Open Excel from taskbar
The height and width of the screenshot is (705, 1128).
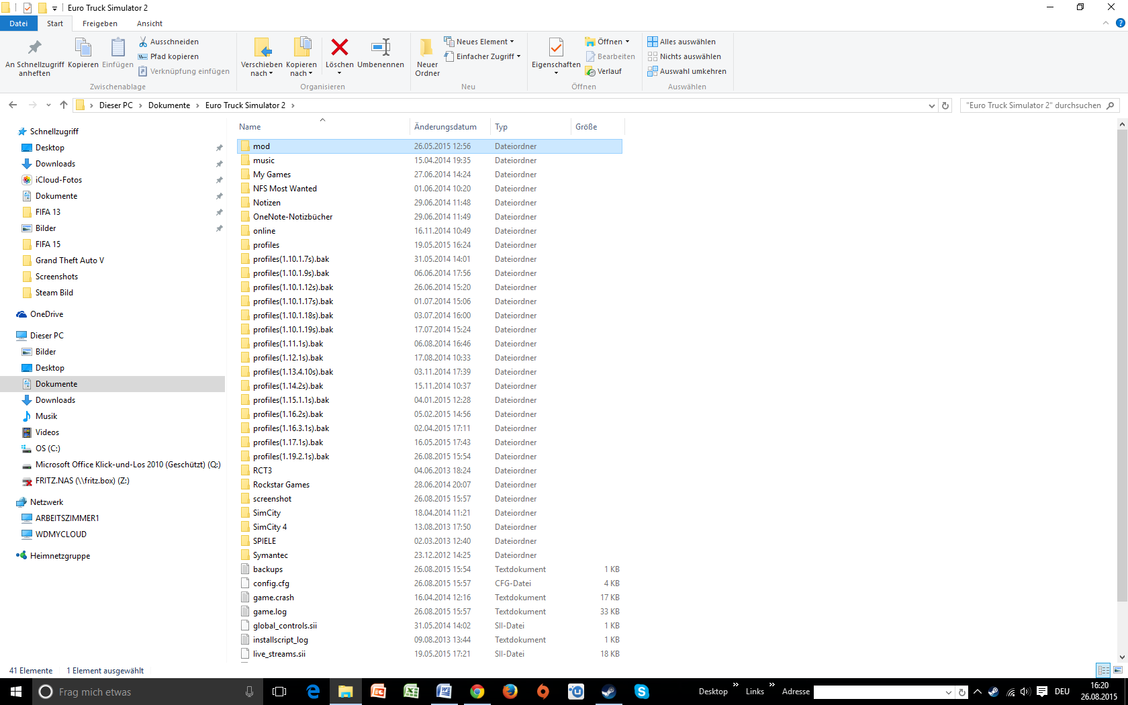click(411, 692)
